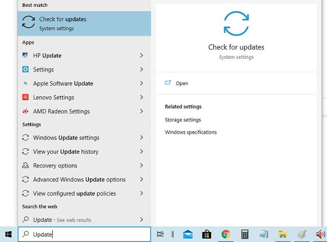The width and height of the screenshot is (327, 242).
Task: Click the volume speaker icon in the taskbar
Action: tap(321, 234)
